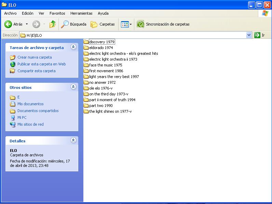Select light years the very best 1997 icon
The width and height of the screenshot is (272, 204).
[x=86, y=77]
